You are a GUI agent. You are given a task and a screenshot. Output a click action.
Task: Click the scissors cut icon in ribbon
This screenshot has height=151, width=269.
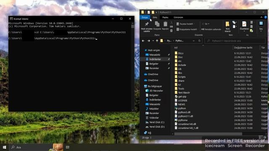tap(171, 23)
